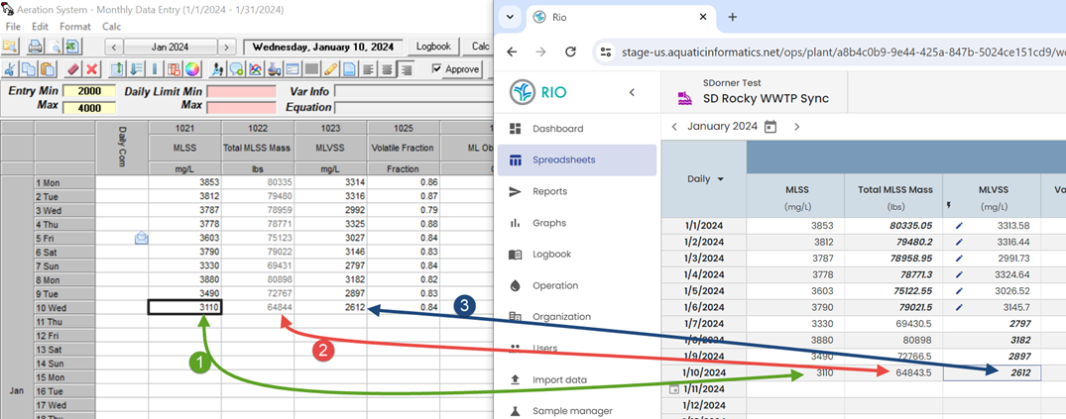Select the 1 Mon row header
1066x419 pixels.
(x=64, y=182)
